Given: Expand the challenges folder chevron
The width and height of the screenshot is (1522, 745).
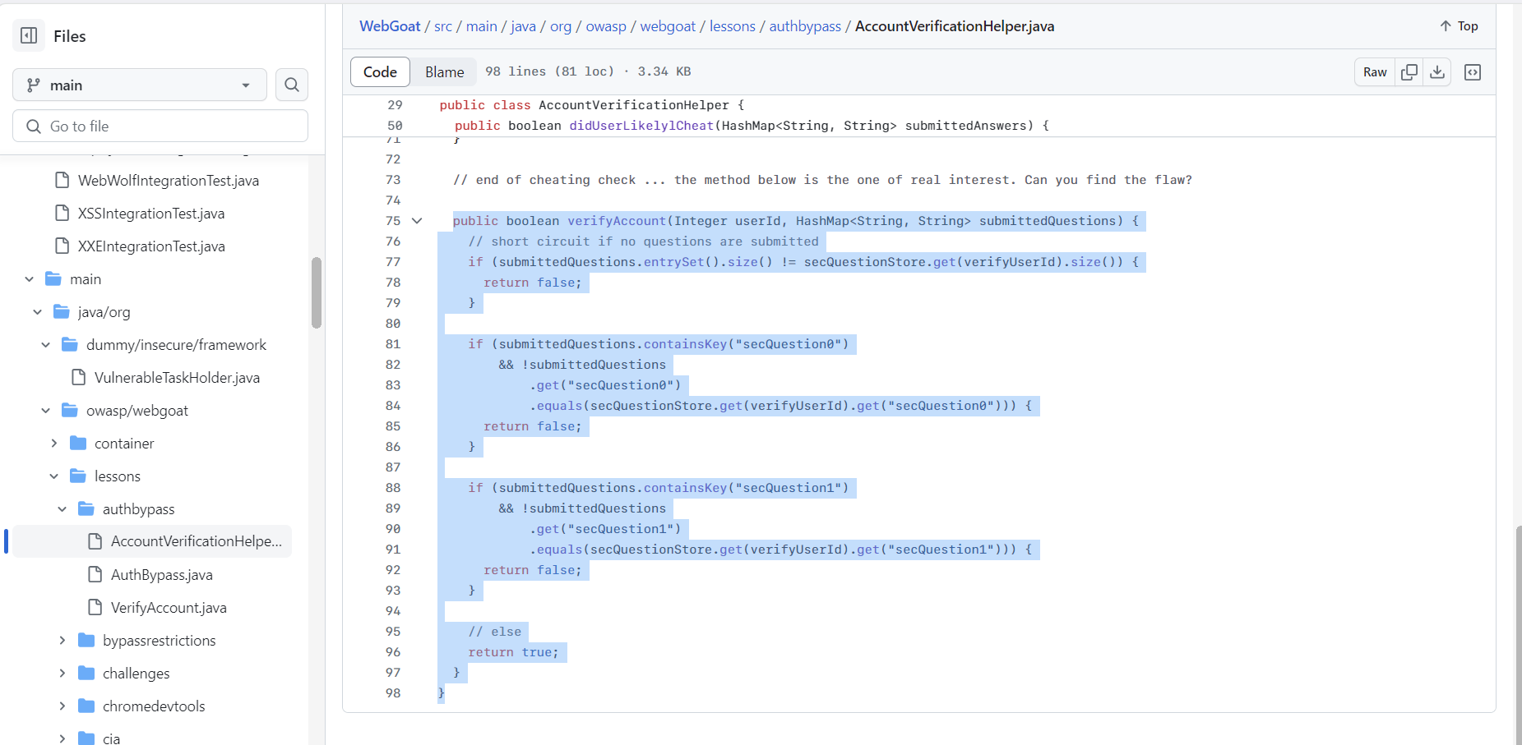Looking at the screenshot, I should point(62,673).
